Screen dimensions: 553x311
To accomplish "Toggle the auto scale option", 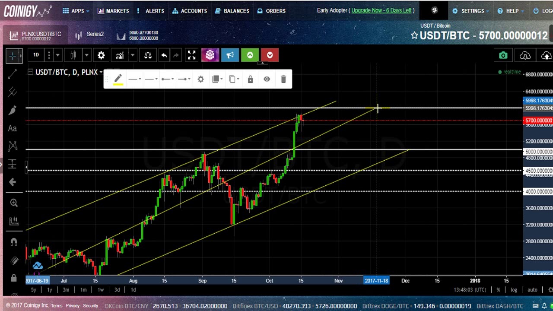I will [x=532, y=290].
